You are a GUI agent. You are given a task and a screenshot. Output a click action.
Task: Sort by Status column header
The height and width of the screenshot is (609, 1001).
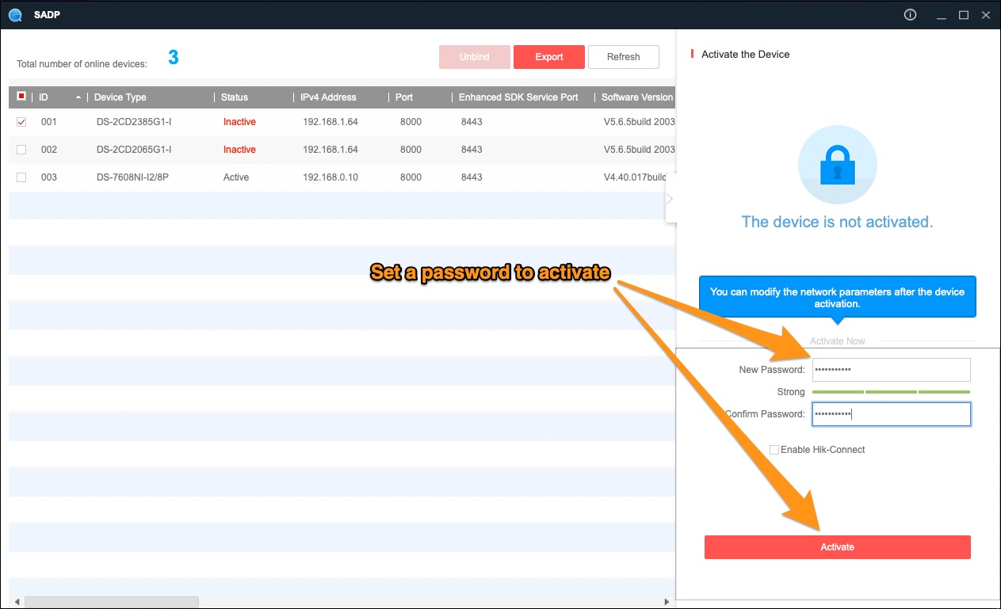pyautogui.click(x=235, y=97)
